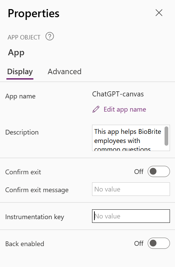Open help for the App object
The width and height of the screenshot is (175, 267).
(50, 36)
